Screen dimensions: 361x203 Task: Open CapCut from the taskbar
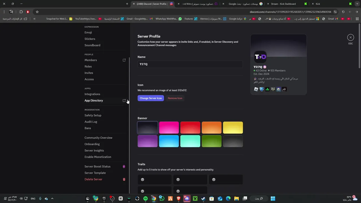pyautogui.click(x=121, y=198)
